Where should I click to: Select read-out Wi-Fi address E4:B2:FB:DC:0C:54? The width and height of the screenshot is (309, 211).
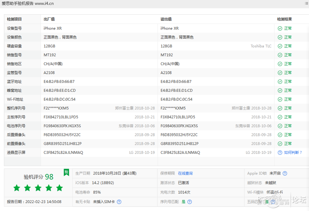(176, 100)
